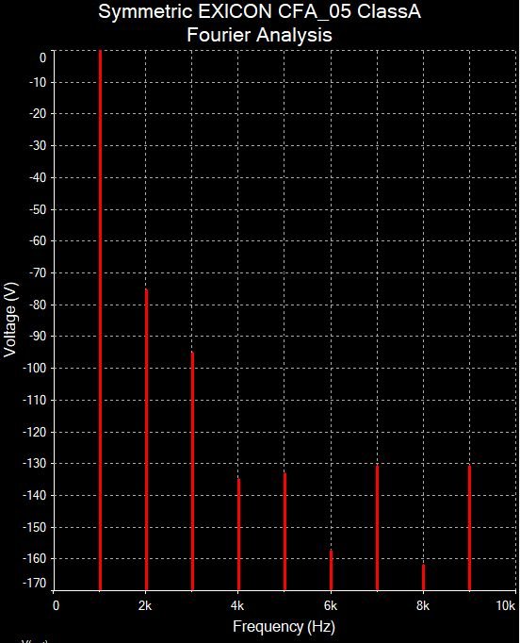Image resolution: width=520 pixels, height=643 pixels.
Task: Click the '-50' voltage tick label
Action: (38, 209)
